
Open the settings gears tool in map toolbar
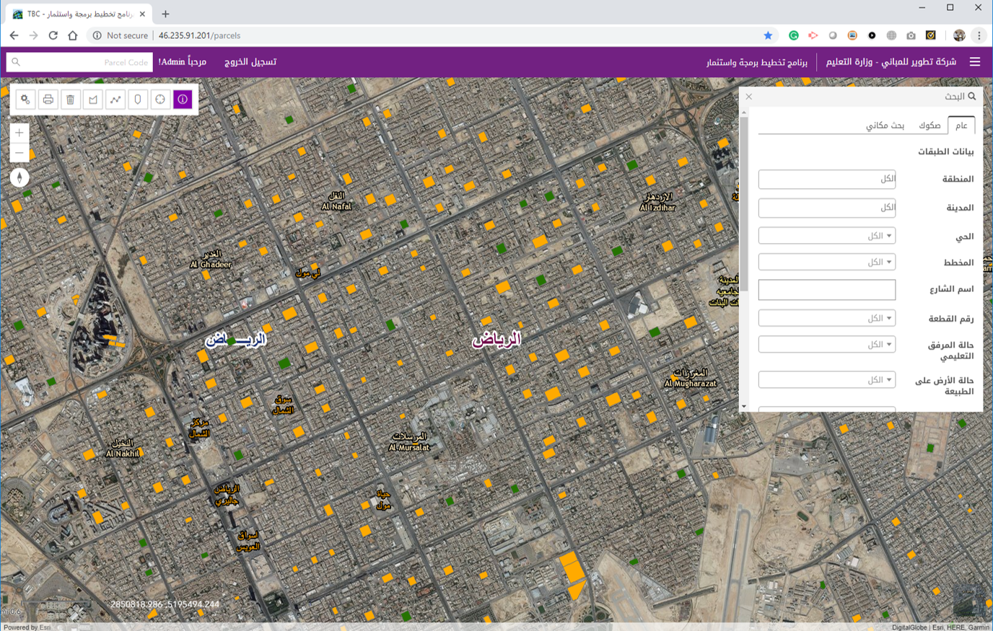[x=25, y=100]
